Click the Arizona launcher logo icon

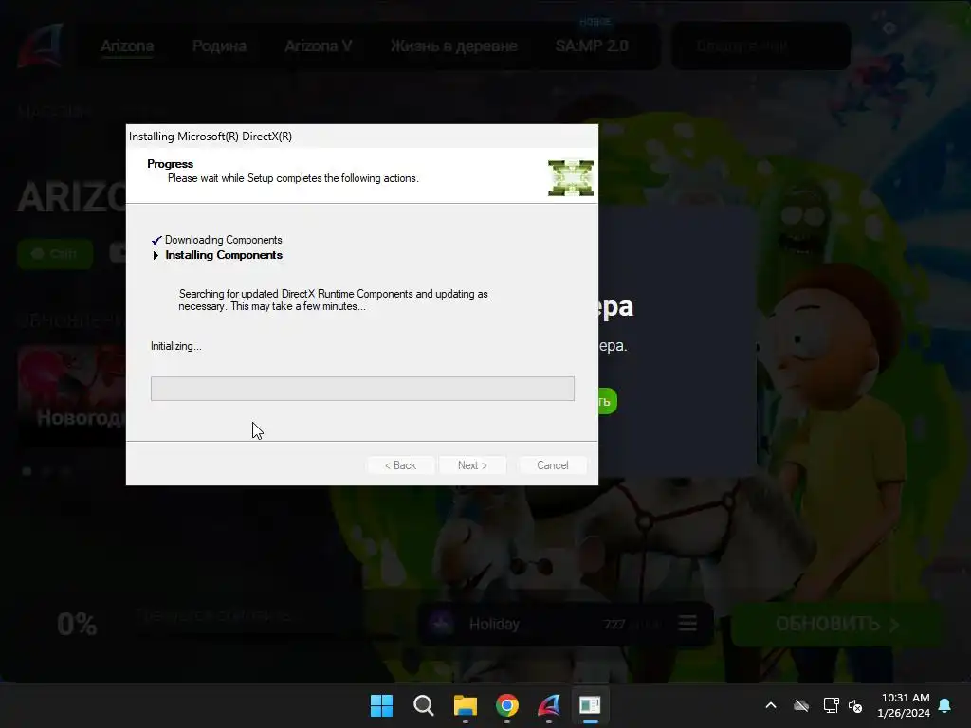(41, 45)
